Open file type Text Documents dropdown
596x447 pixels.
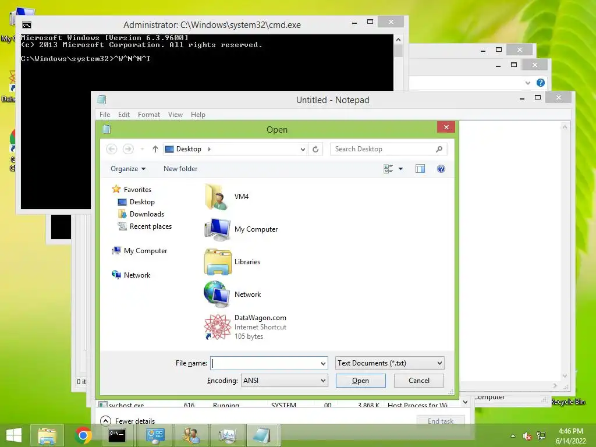point(389,363)
